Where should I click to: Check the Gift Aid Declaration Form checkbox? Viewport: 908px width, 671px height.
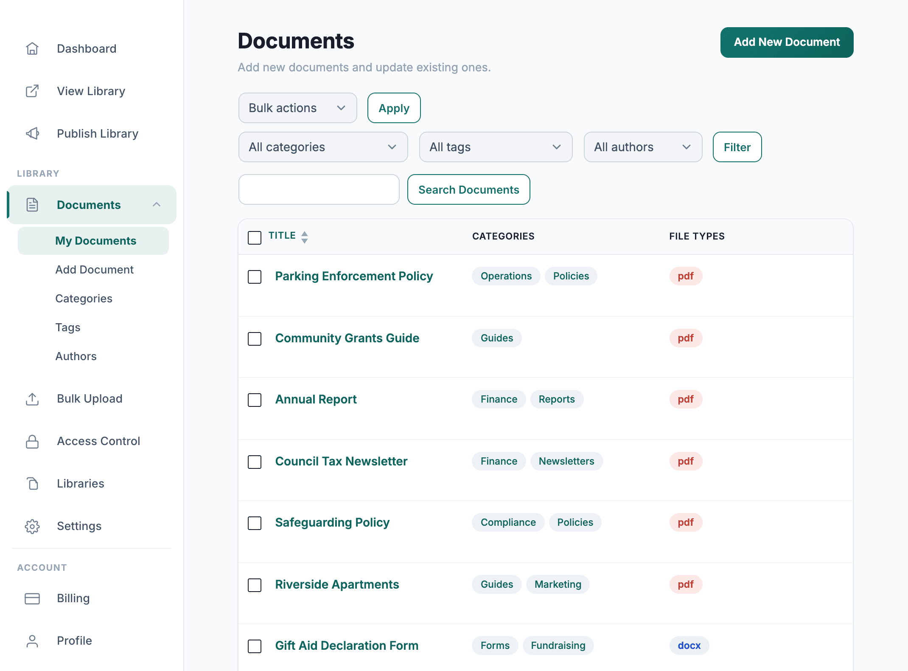(x=255, y=646)
